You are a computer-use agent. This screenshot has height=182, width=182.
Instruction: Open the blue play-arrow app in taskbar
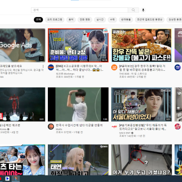pos(7,179)
